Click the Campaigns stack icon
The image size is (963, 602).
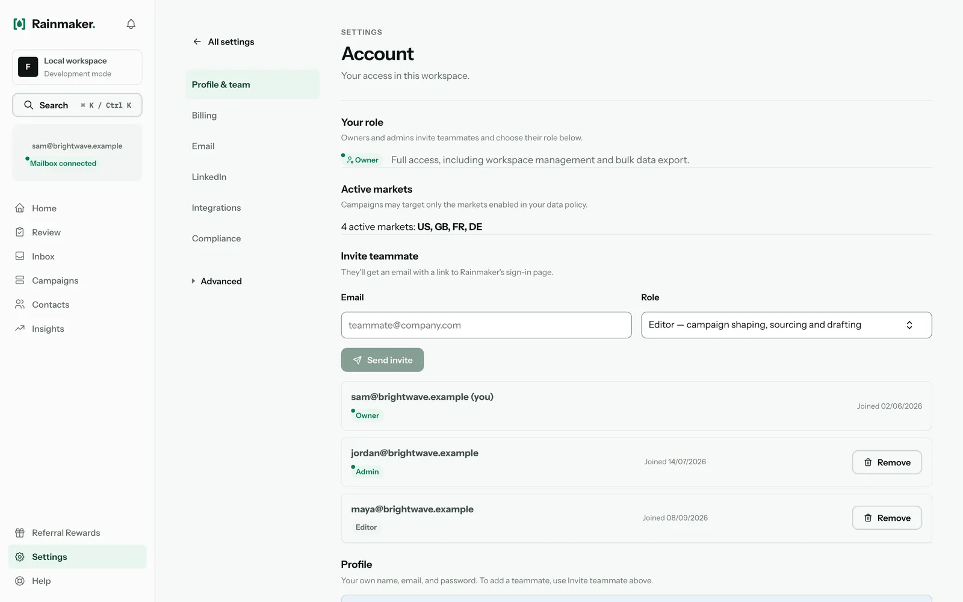pos(20,280)
